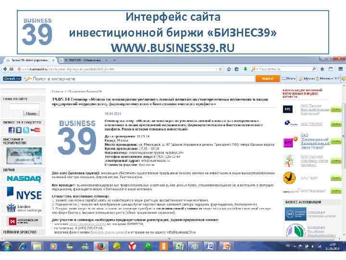Click the green Купить button beside the yellow bird logo

pos(336,178)
